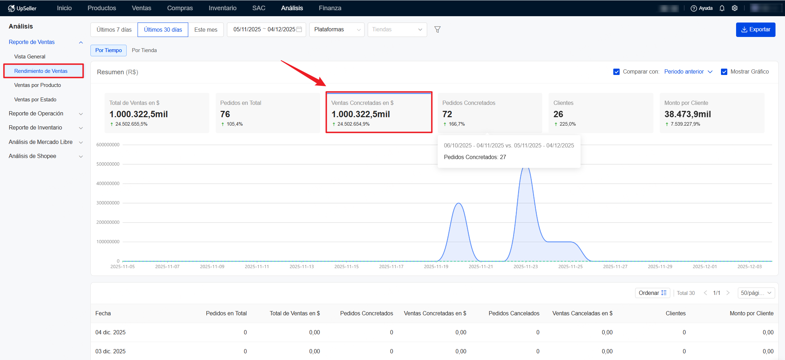The width and height of the screenshot is (785, 360).
Task: Open the date range calendar icon
Action: pyautogui.click(x=299, y=30)
